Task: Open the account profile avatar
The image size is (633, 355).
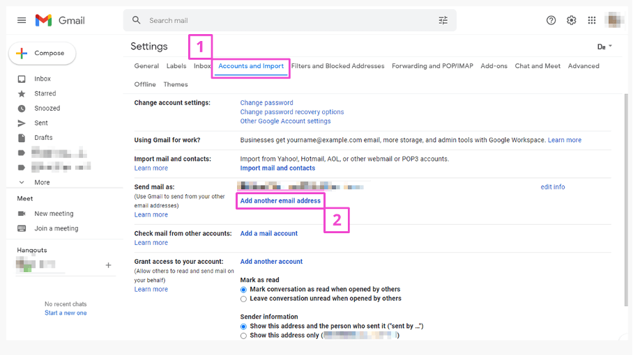Action: coord(614,19)
